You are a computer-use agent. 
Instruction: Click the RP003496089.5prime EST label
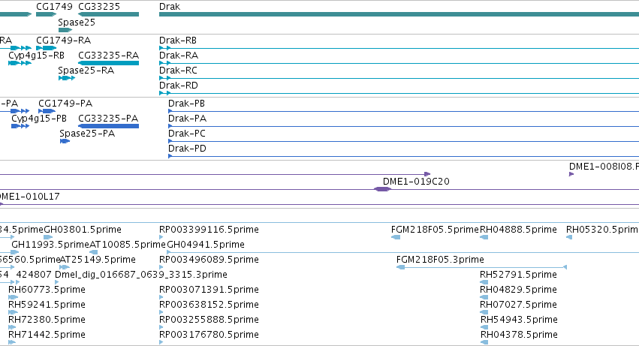point(209,260)
